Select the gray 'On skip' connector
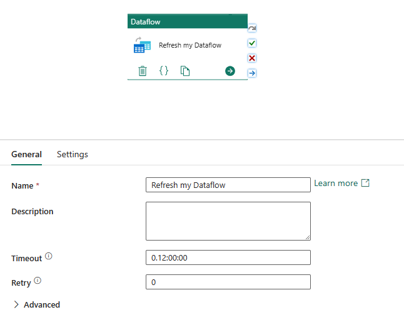 click(x=252, y=28)
